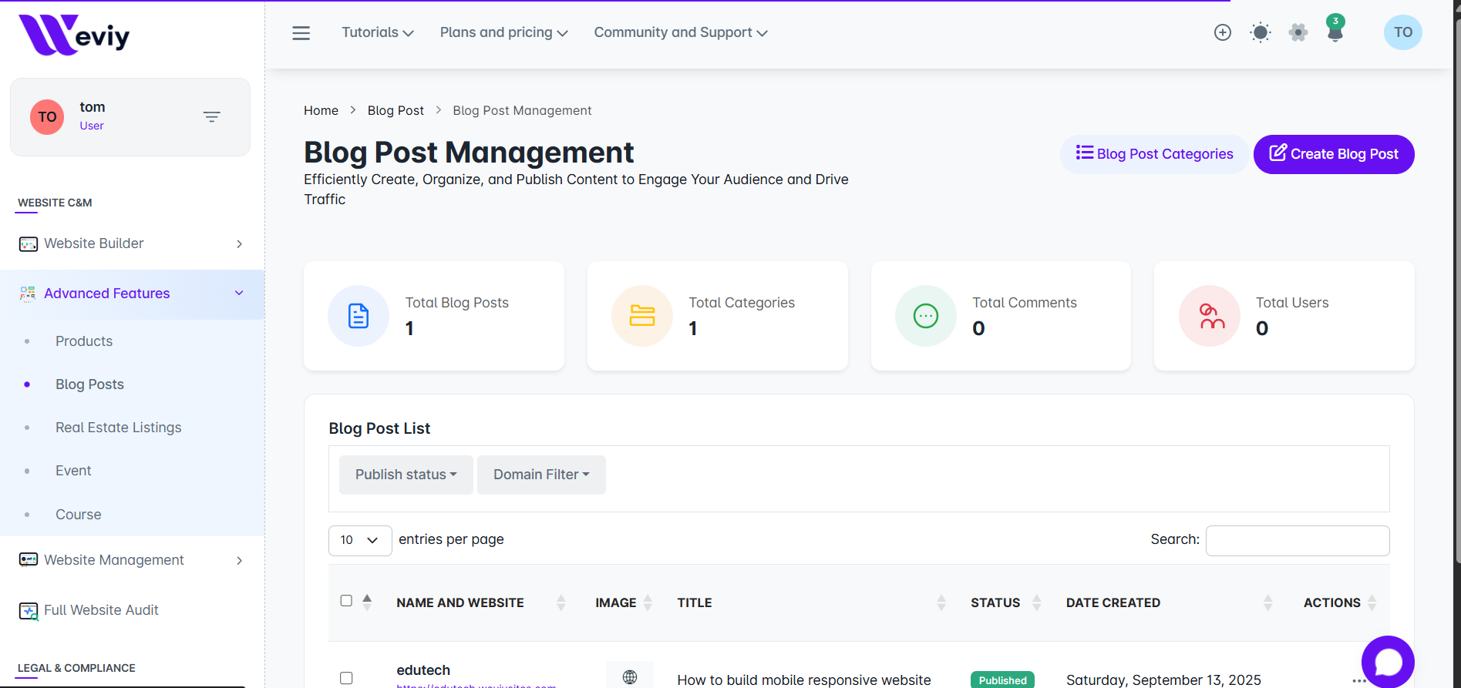The image size is (1461, 688).
Task: Click the Blog Post Categories button
Action: pyautogui.click(x=1154, y=154)
